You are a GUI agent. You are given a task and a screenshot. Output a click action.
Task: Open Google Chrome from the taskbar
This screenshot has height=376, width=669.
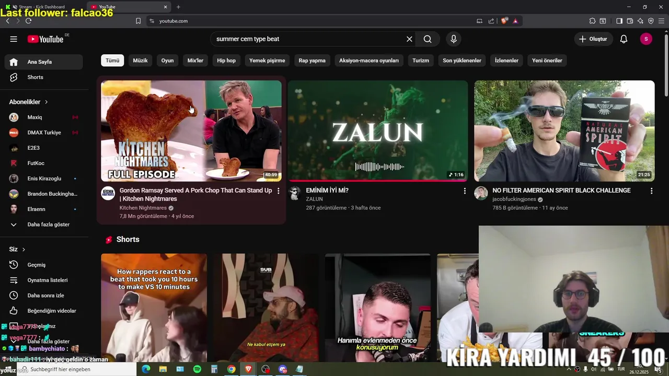click(231, 369)
